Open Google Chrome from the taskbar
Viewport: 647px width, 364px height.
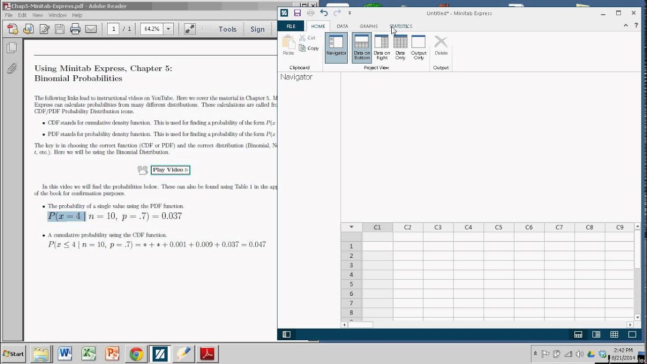tap(136, 354)
